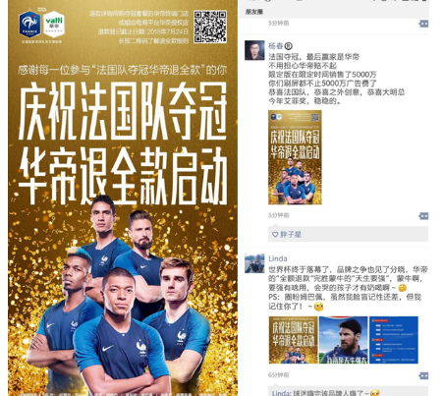Open the 朋友圈 header tab
The height and width of the screenshot is (396, 444).
pyautogui.click(x=254, y=12)
